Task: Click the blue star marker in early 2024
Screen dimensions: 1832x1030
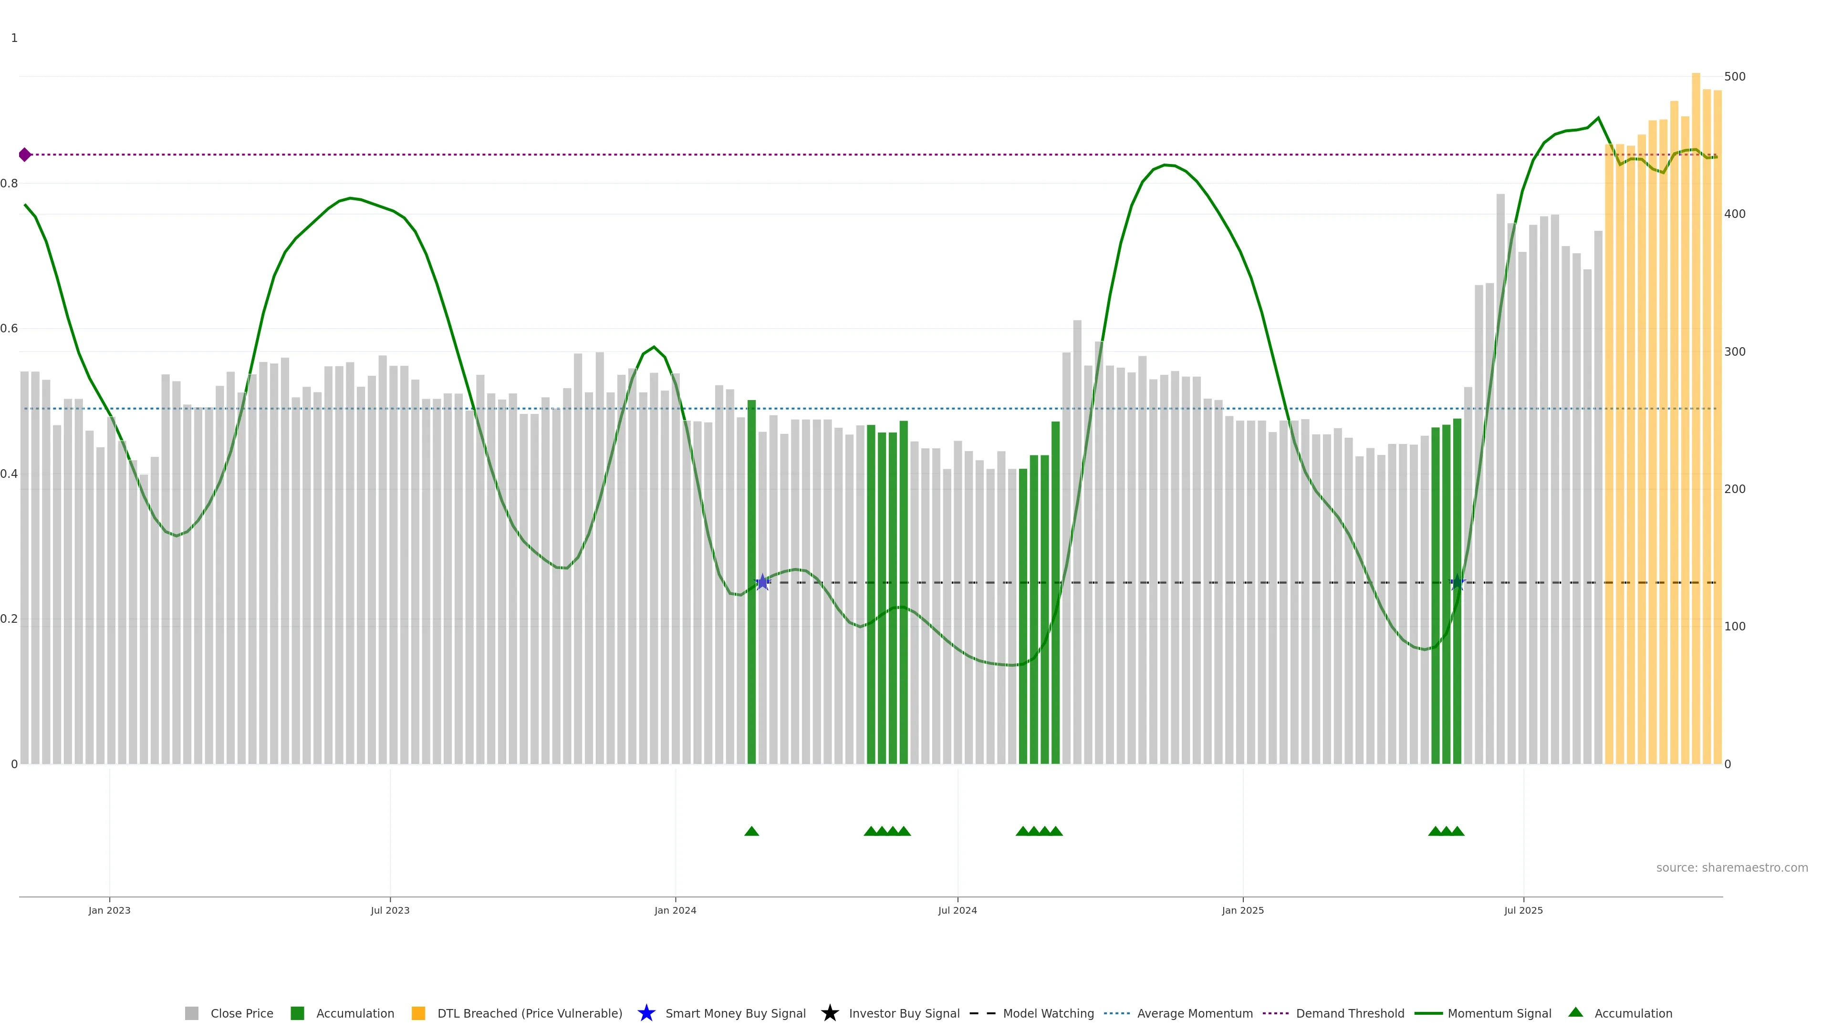Action: pos(762,582)
